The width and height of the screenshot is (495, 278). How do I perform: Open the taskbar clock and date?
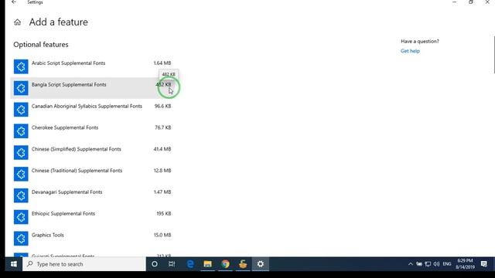click(465, 264)
